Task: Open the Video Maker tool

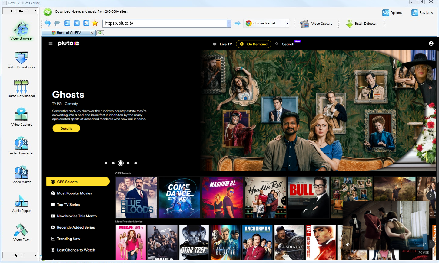Action: pos(22,175)
